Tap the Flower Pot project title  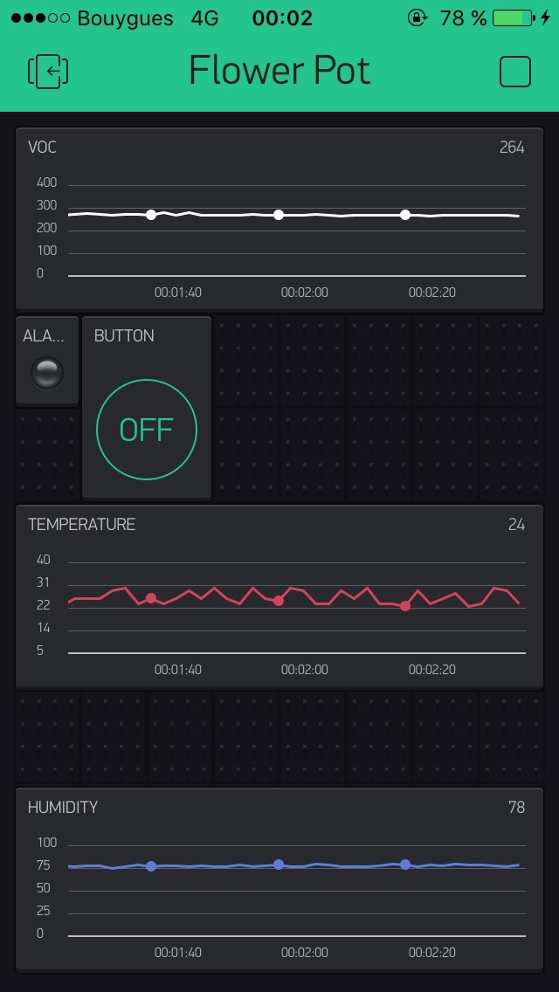(x=279, y=72)
